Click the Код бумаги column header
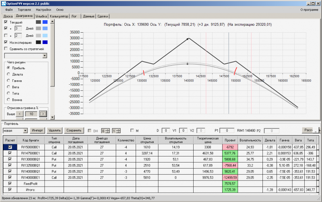The height and width of the screenshot is (202, 322). click(31, 140)
